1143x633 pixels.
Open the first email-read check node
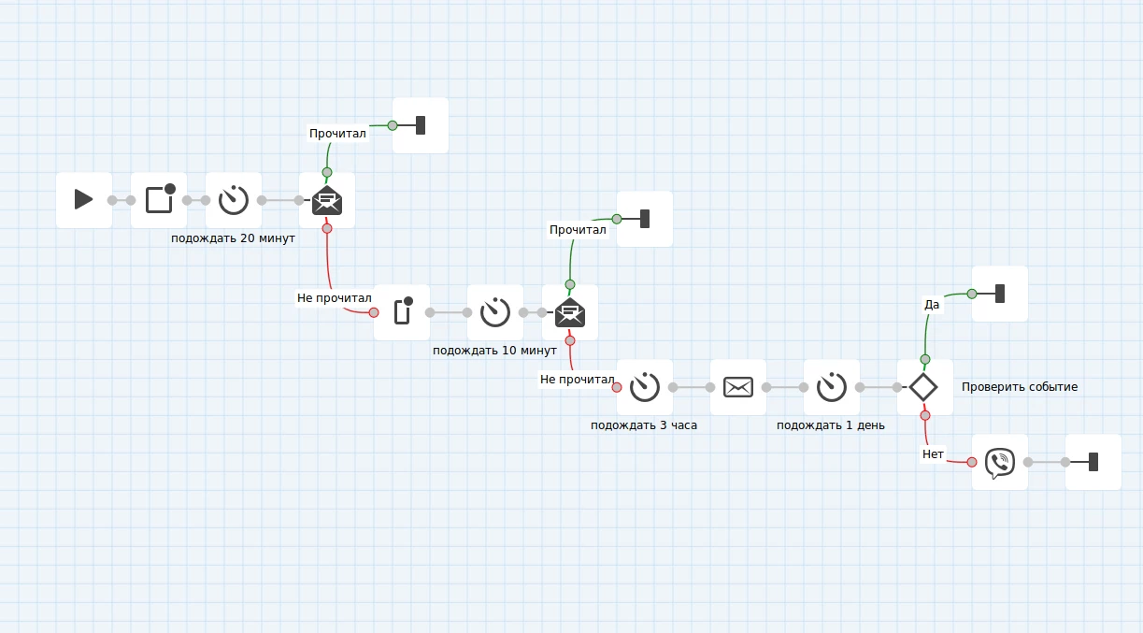(x=327, y=199)
